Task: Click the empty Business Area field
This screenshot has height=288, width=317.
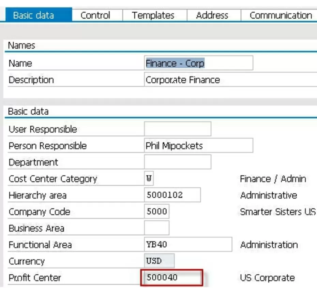Action: [x=156, y=228]
